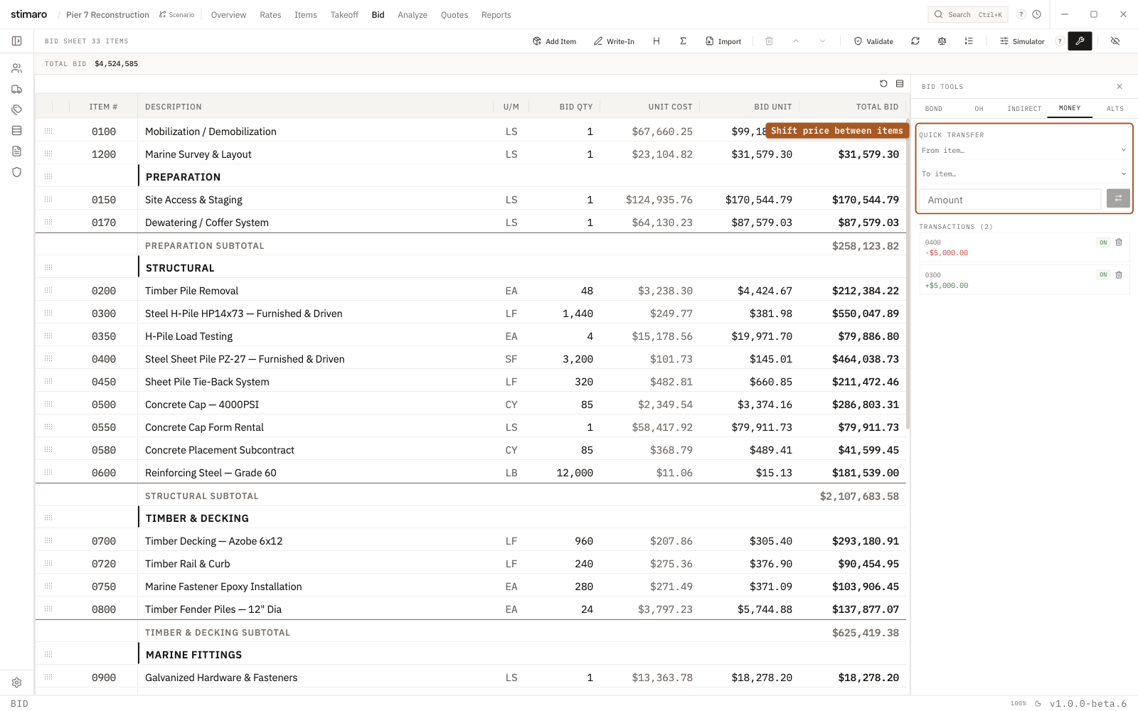Open the Simulator
Viewport: 1138px width, 711px height.
coord(1022,41)
